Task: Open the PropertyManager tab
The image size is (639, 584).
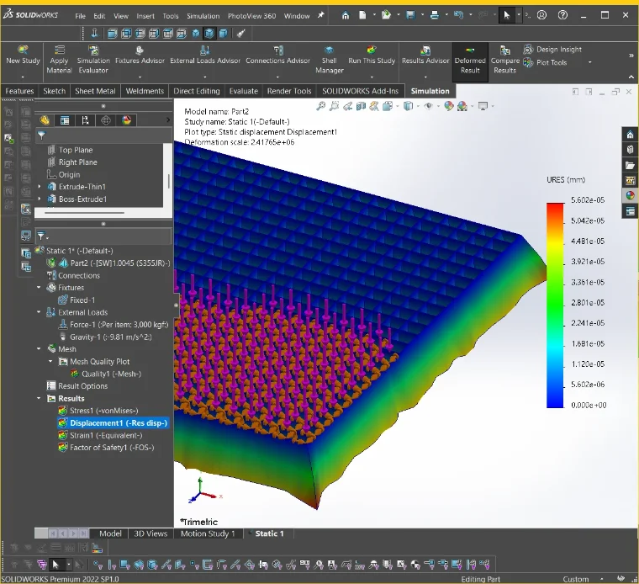Action: pos(65,120)
